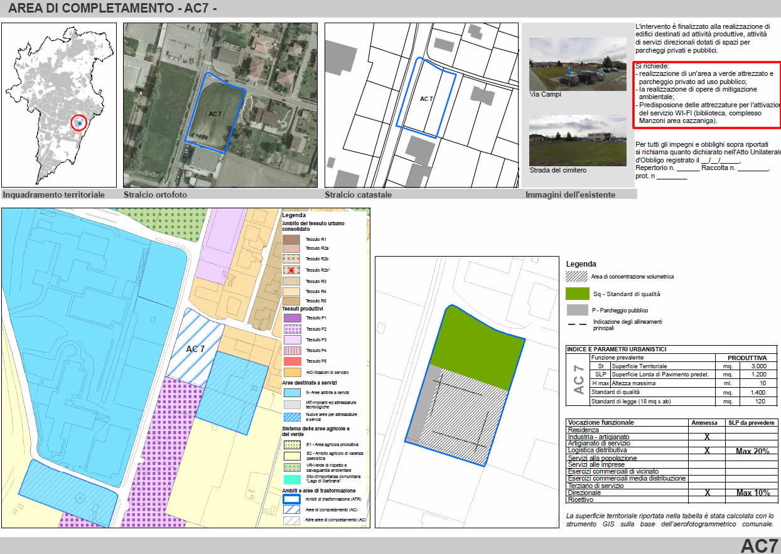Click the green quality-standard area in the site plan
781x554 pixels.
[x=479, y=348]
